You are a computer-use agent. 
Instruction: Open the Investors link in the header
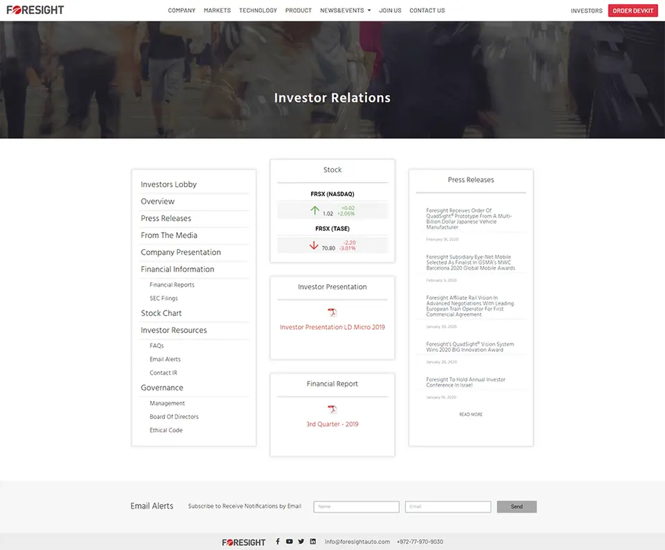click(x=587, y=10)
